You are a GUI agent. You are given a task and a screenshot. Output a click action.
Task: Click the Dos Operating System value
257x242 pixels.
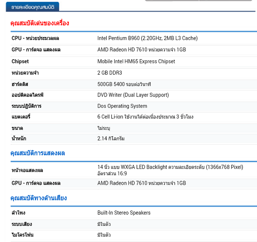click(x=122, y=106)
